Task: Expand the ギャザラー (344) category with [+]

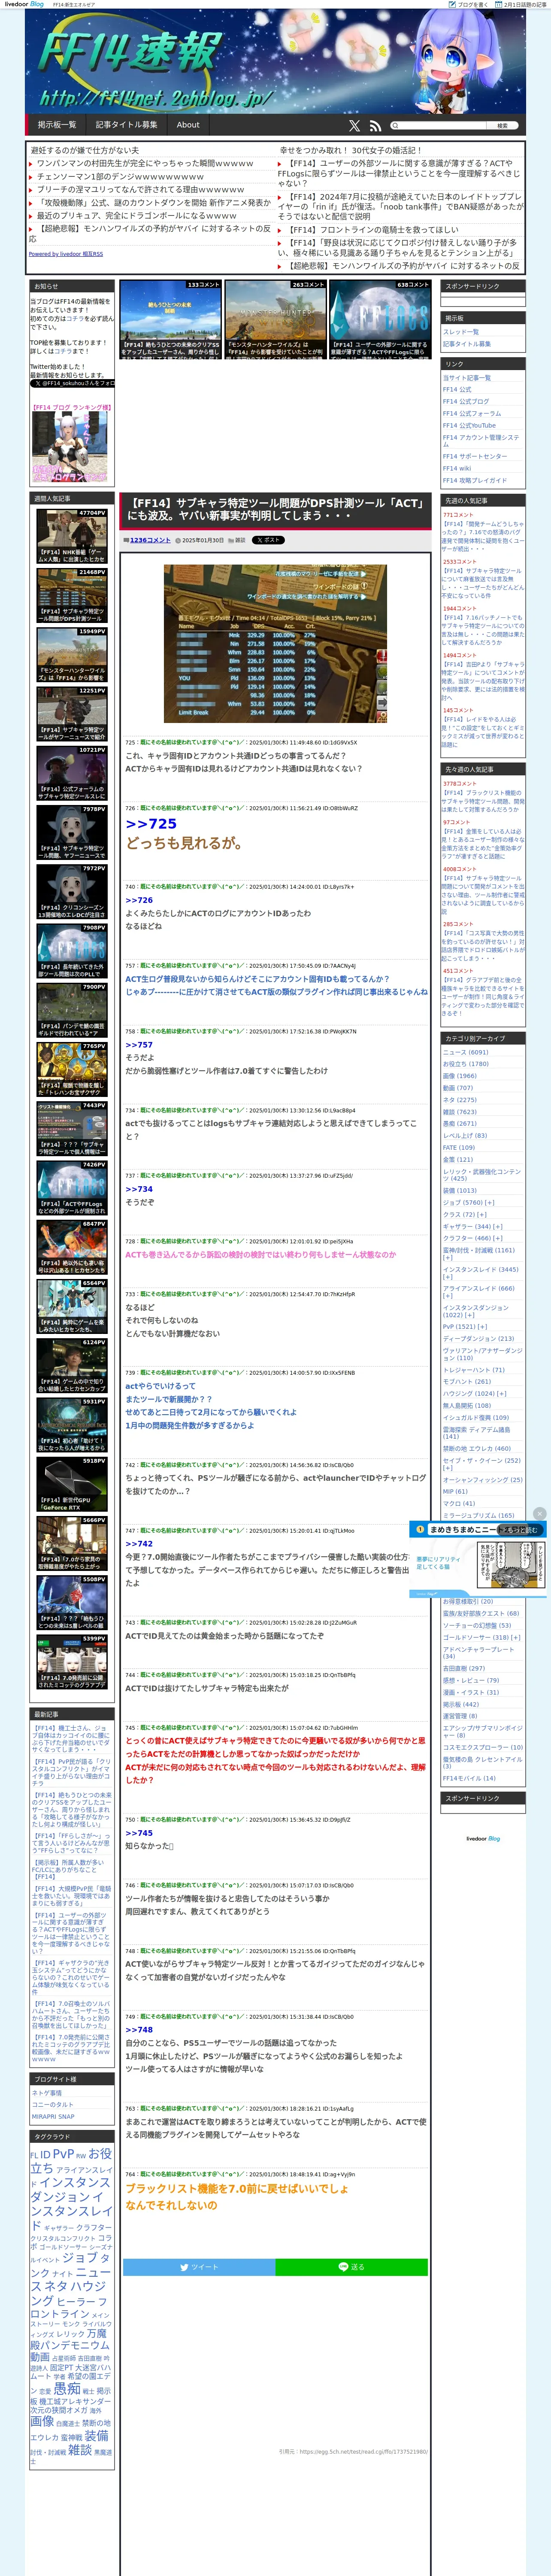Action: [497, 1226]
